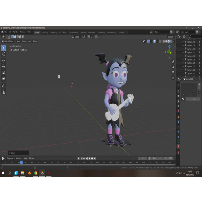This screenshot has width=202, height=202.
Task: Open the Particles properties tab
Action: 178,127
